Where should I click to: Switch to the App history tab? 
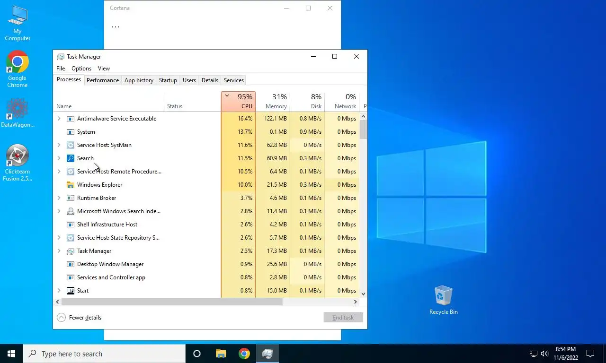tap(139, 80)
